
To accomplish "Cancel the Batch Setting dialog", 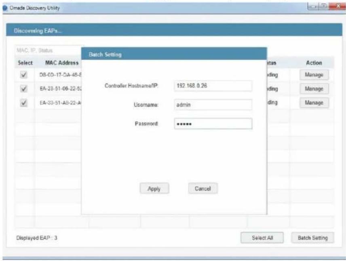I will (203, 189).
